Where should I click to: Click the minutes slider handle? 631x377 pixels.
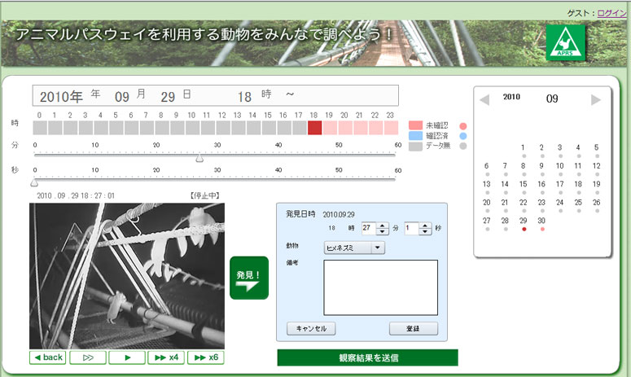click(x=199, y=158)
